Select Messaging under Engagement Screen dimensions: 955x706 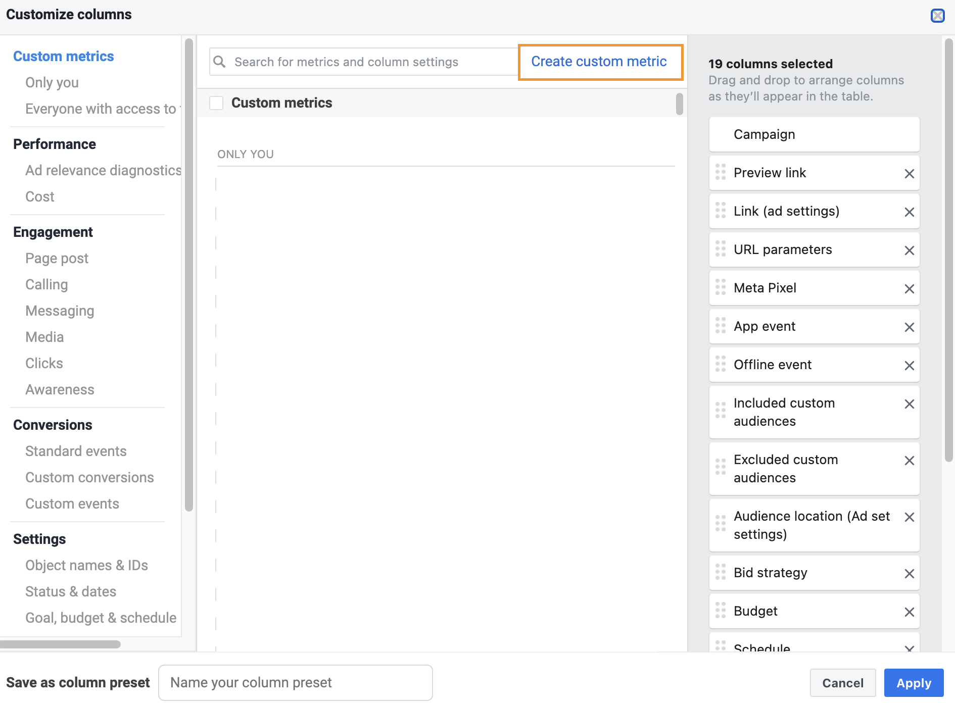click(x=60, y=311)
